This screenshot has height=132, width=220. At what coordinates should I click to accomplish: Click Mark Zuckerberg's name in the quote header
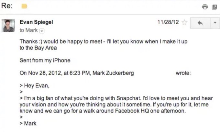113,73
